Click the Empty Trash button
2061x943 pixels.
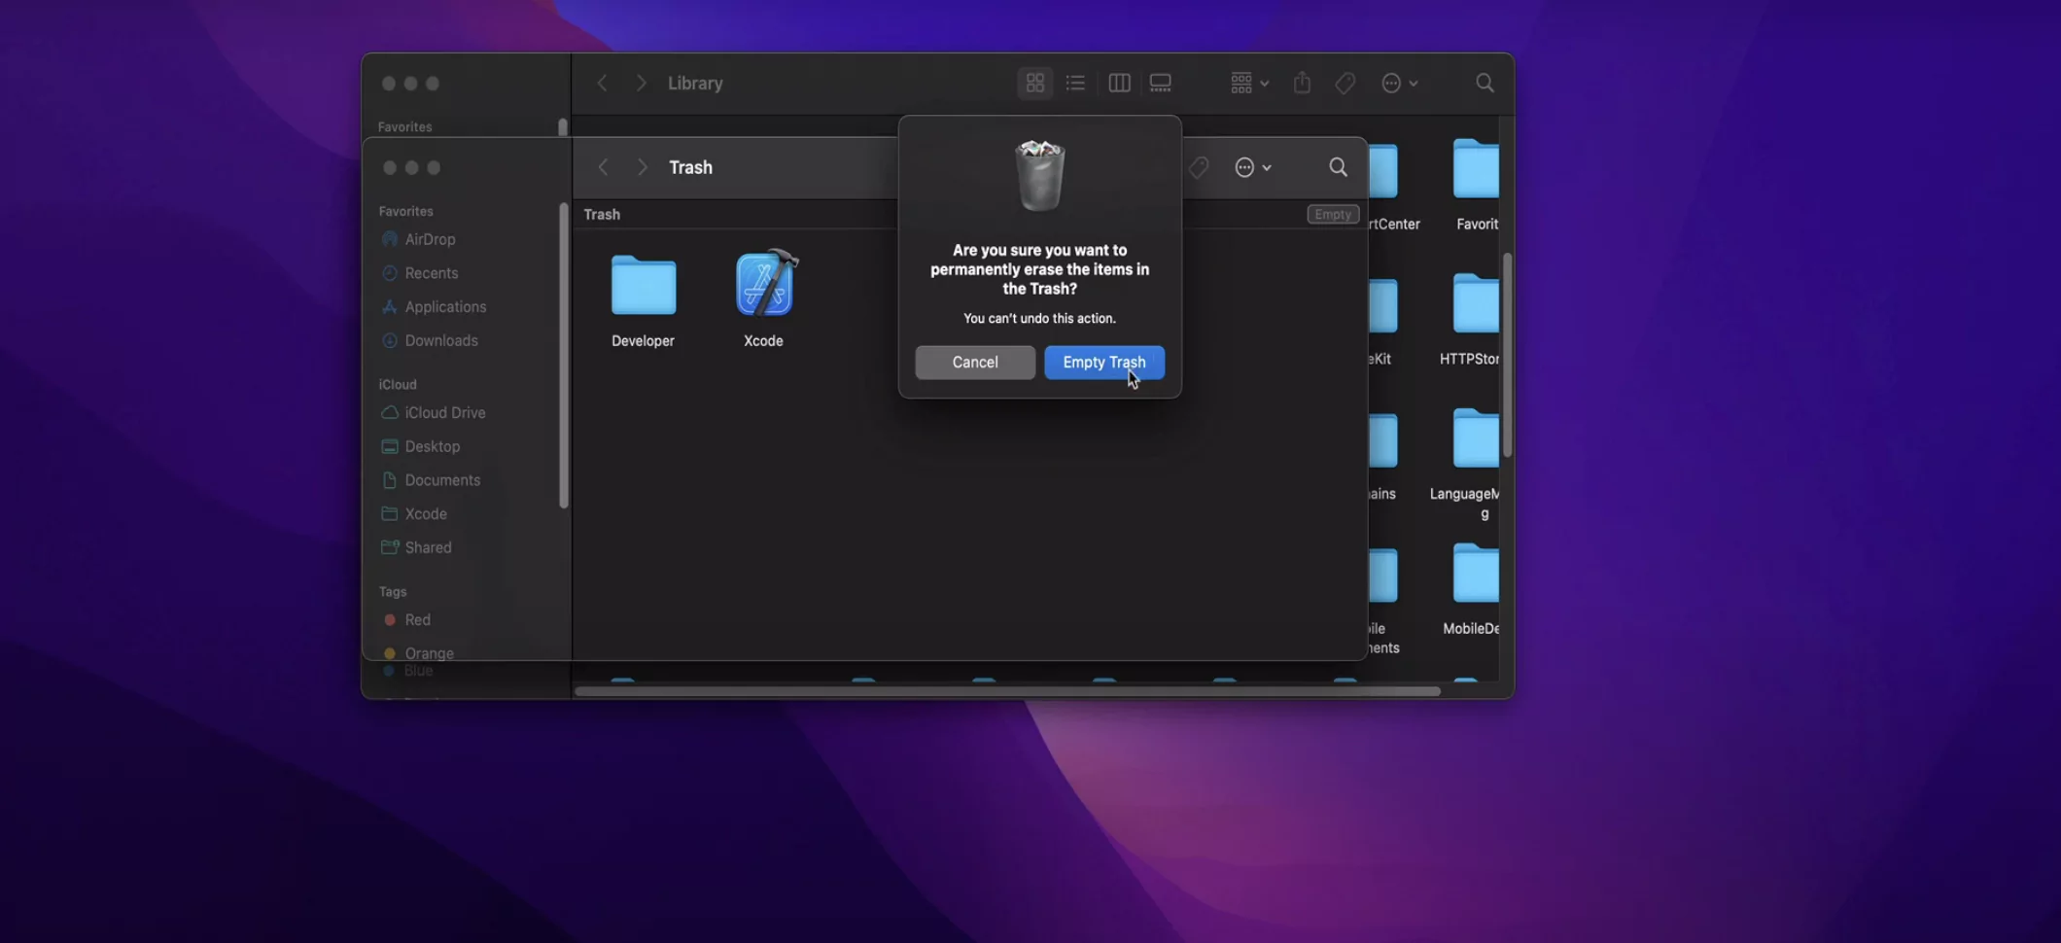point(1103,362)
